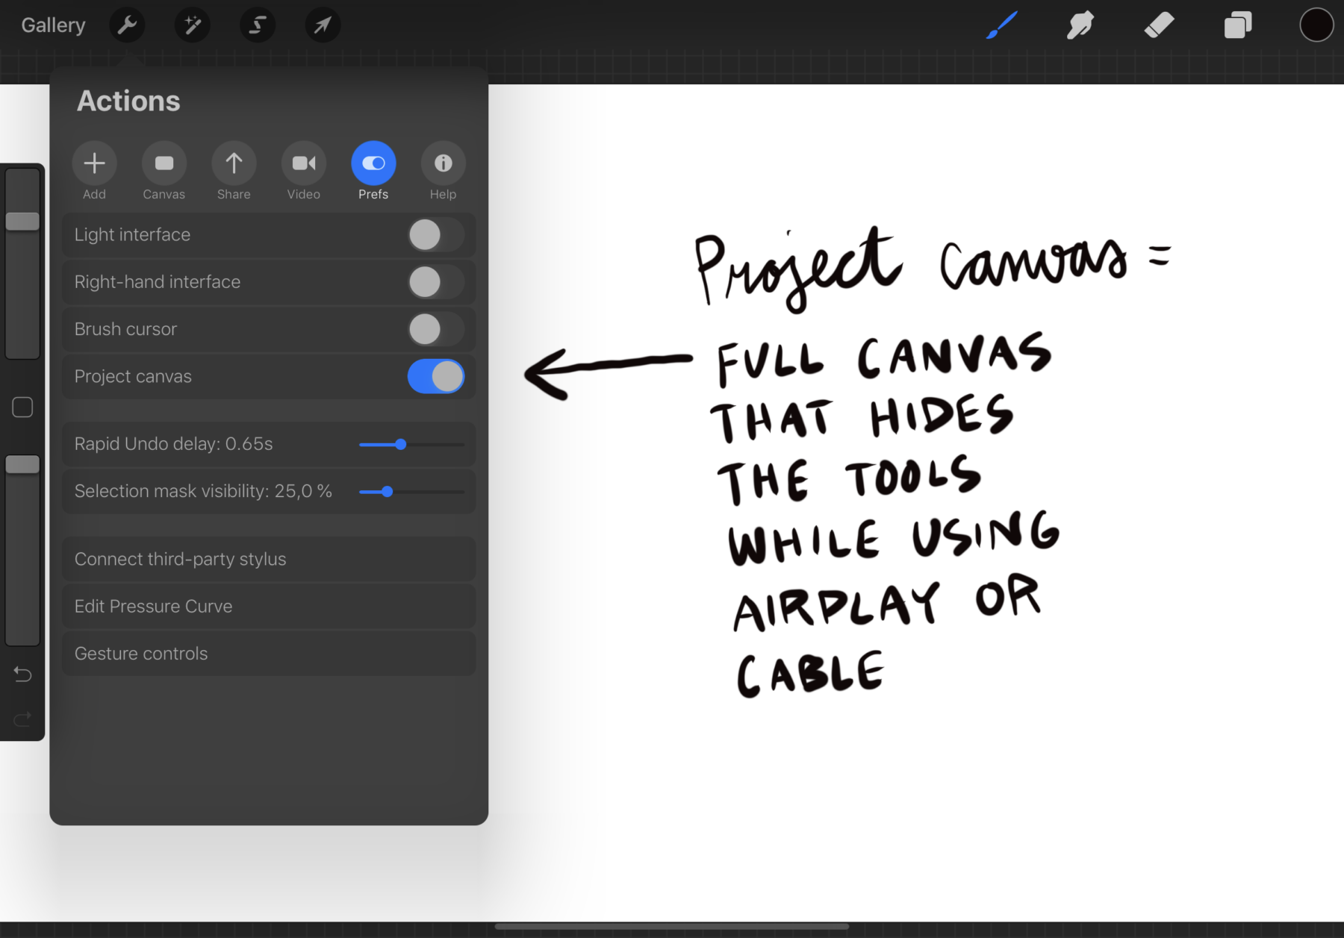Select the Paint brush tool

(x=1002, y=25)
